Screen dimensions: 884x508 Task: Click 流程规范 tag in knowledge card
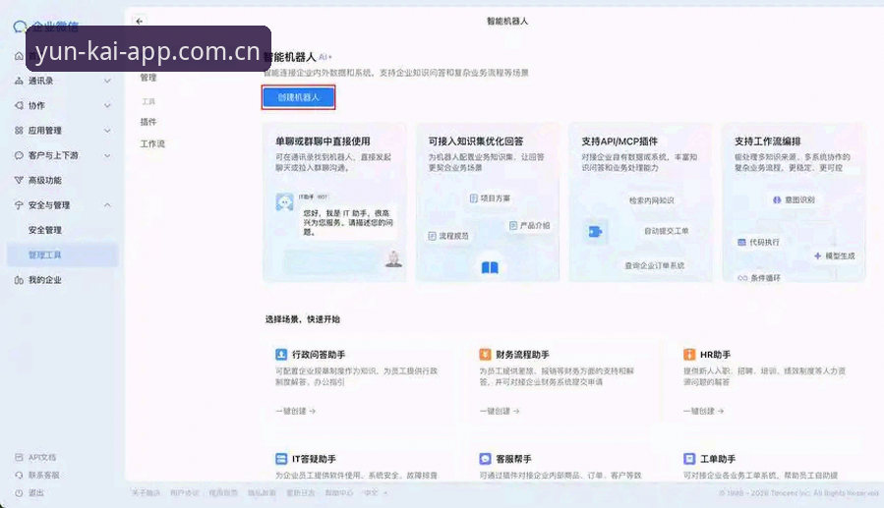coord(448,236)
